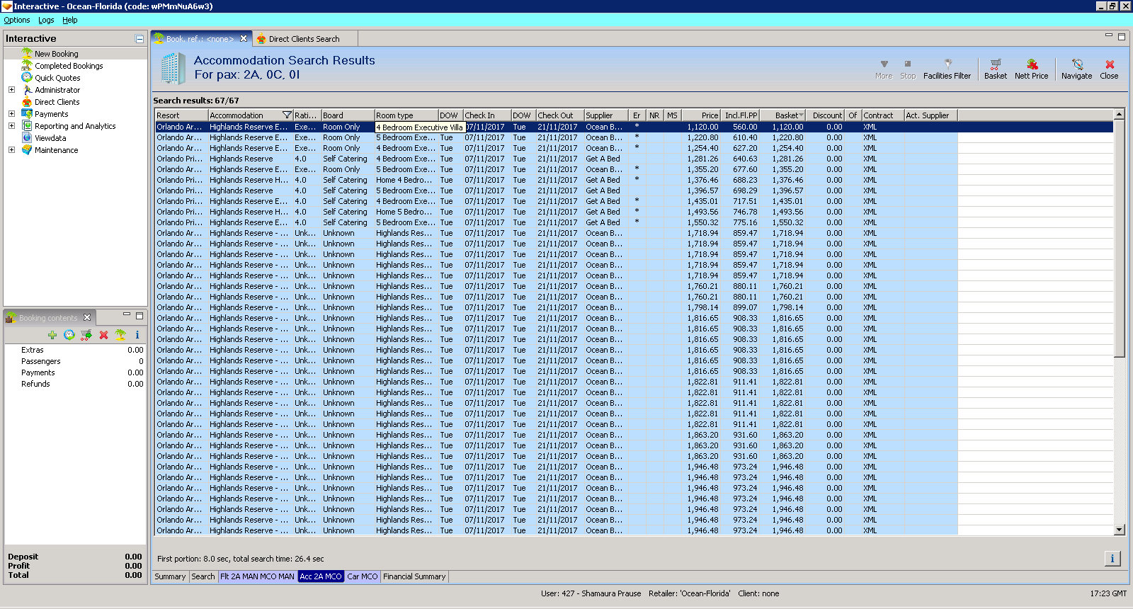Open the Facilities Filter funnel

tap(947, 69)
